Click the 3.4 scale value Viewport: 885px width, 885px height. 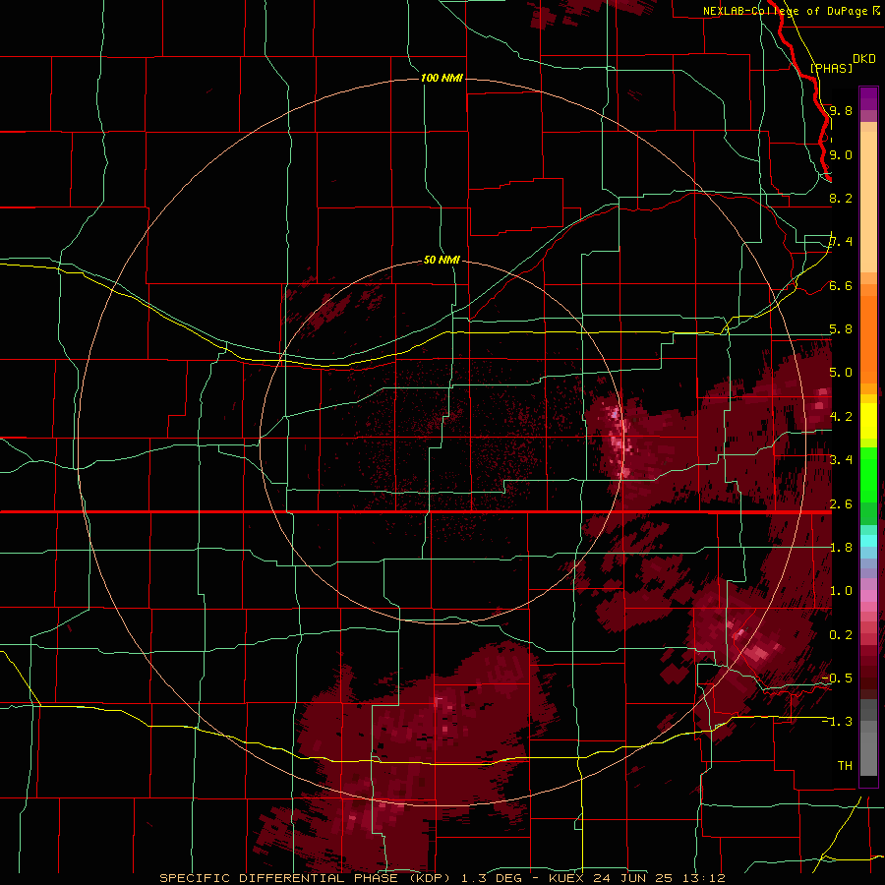tap(841, 459)
